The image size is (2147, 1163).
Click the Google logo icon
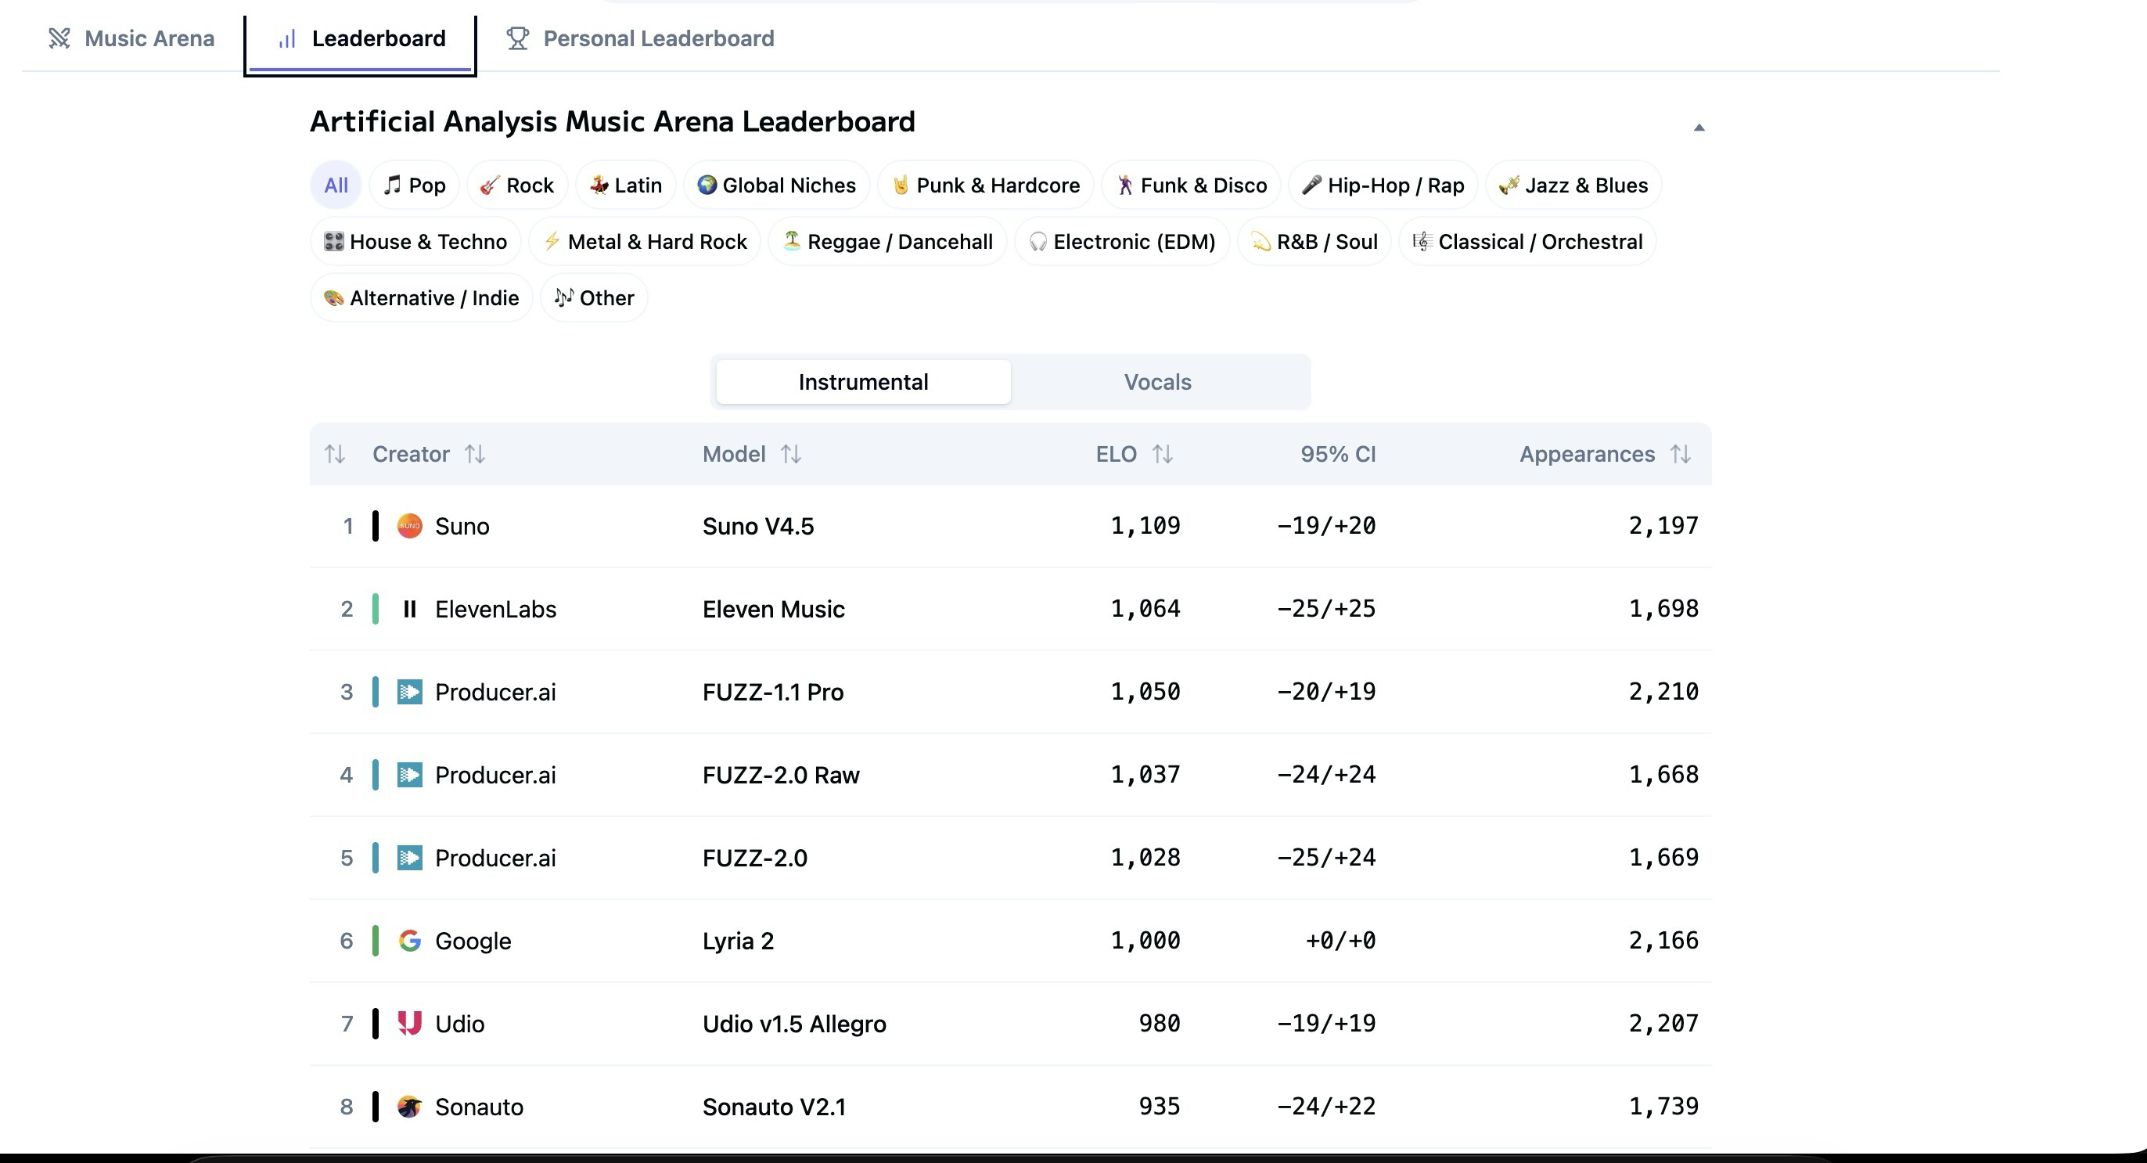(x=409, y=942)
